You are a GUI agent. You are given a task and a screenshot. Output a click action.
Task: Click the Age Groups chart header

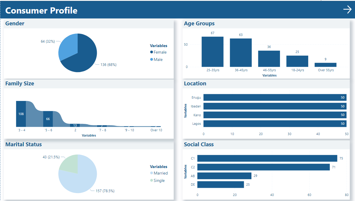pyautogui.click(x=199, y=24)
